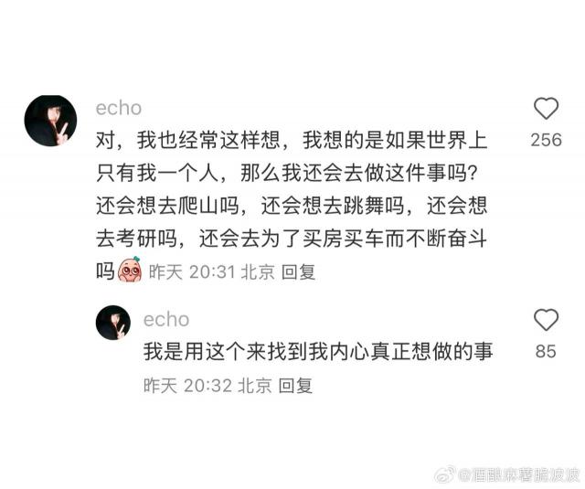Screen dimensions: 585x489
Task: Select the 昨天 20:32 timestamp
Action: [x=187, y=385]
